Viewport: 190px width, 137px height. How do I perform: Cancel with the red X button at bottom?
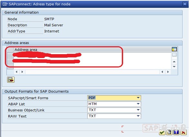tap(183, 132)
